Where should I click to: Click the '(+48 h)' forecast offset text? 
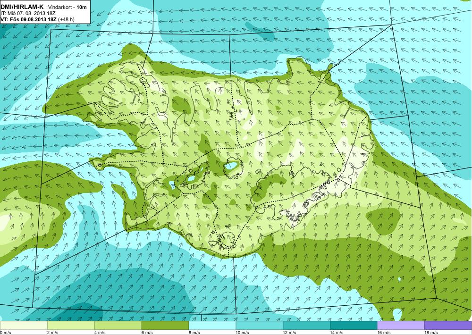(66, 19)
